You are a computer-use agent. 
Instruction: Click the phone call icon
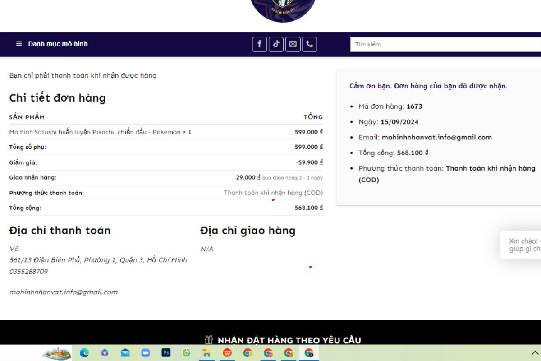pos(309,44)
